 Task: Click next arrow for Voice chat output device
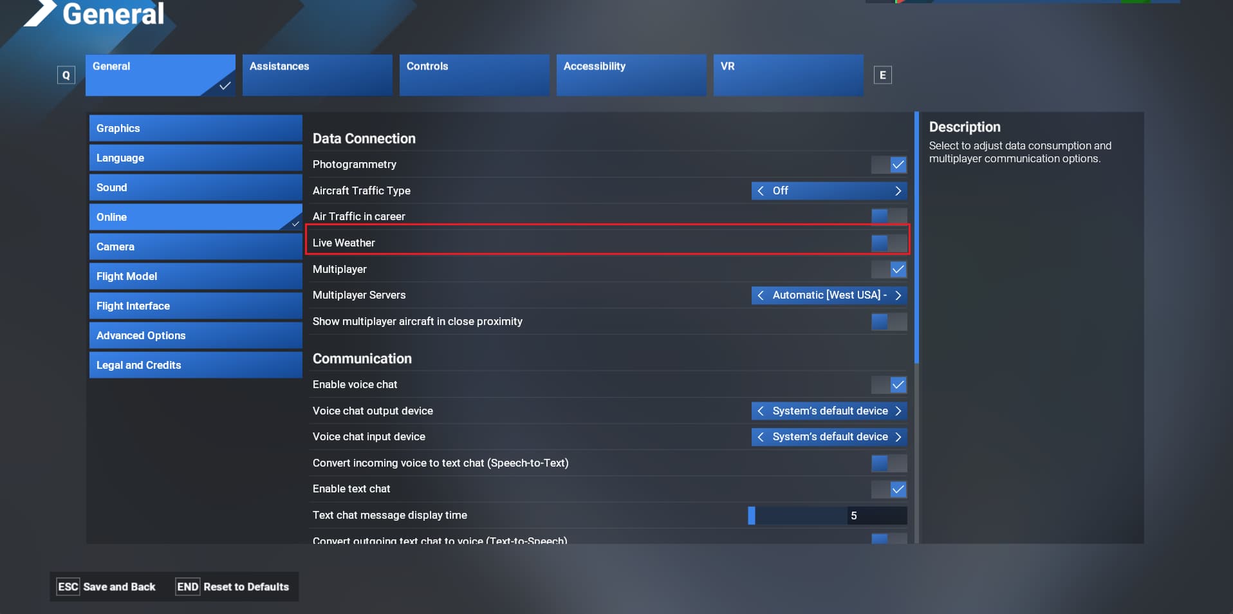[898, 411]
